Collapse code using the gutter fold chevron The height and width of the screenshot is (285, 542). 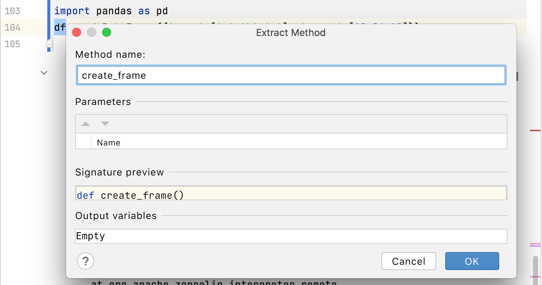(44, 73)
